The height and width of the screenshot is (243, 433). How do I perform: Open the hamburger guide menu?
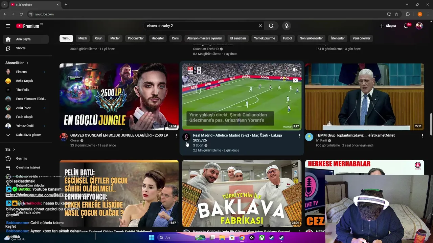[8, 26]
